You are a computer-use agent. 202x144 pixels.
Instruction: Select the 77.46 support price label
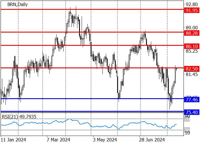(192, 100)
